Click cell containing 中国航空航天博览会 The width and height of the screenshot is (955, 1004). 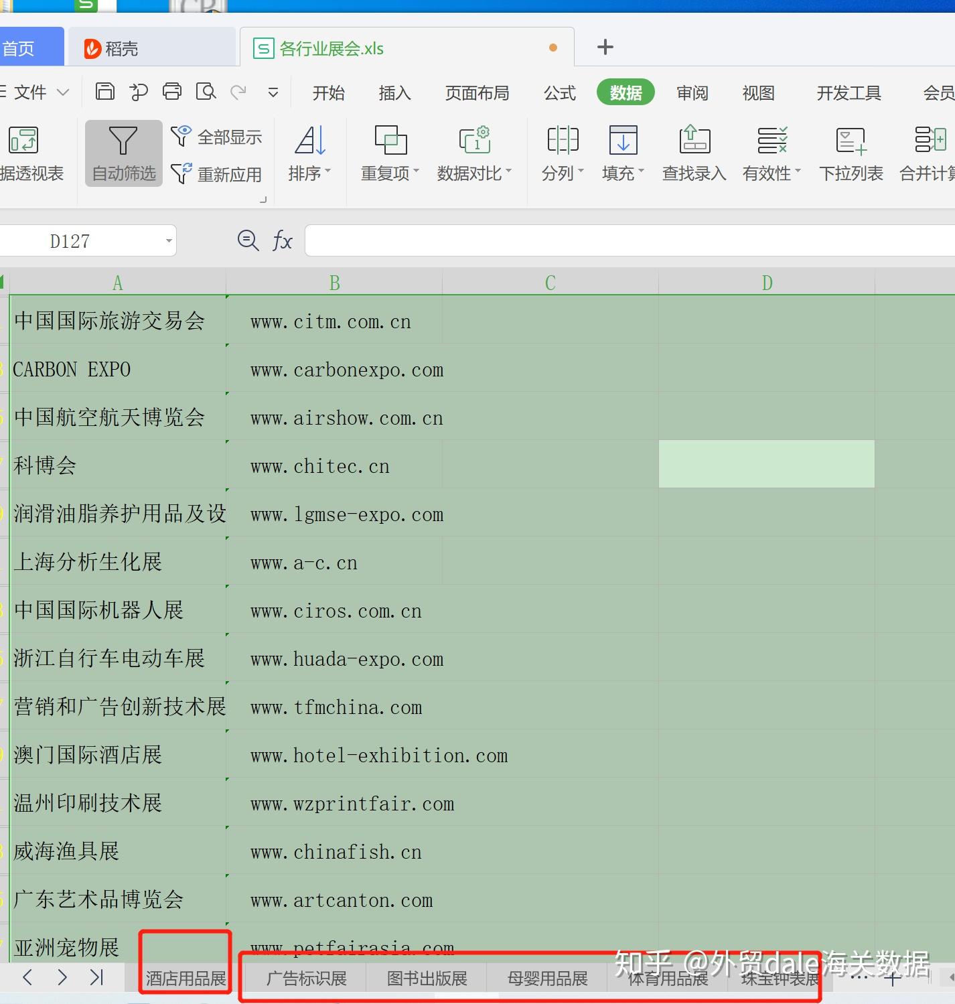pyautogui.click(x=118, y=417)
